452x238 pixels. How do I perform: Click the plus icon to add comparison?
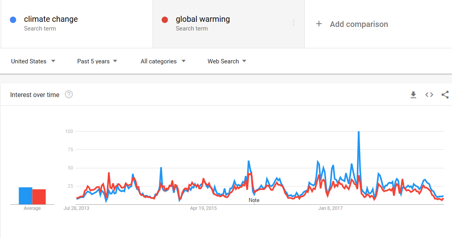(319, 24)
